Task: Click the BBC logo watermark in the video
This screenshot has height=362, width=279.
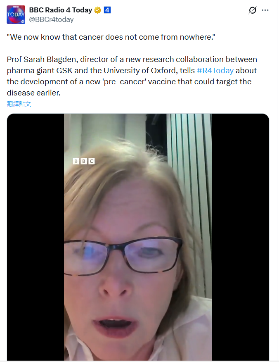Action: 84,161
